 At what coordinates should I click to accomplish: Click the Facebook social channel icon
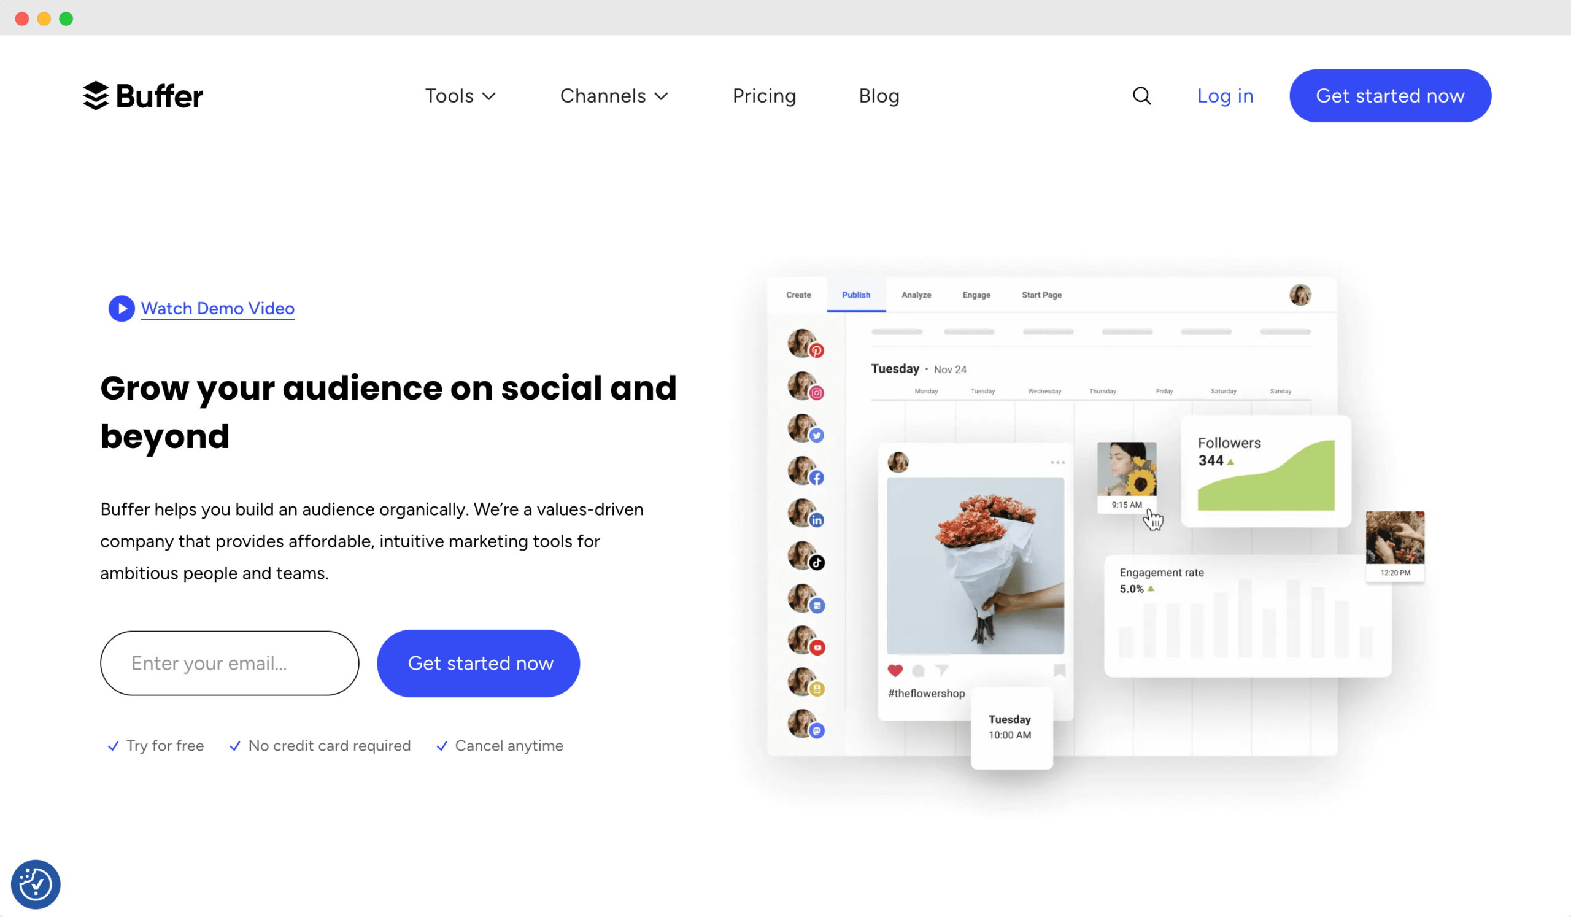817,477
